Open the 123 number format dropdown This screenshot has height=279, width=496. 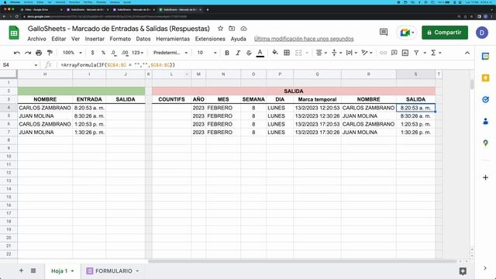(x=138, y=53)
